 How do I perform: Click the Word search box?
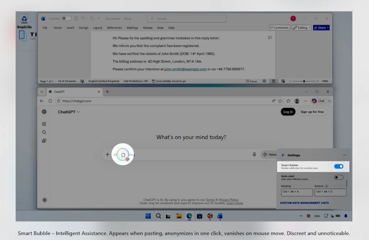187,18
